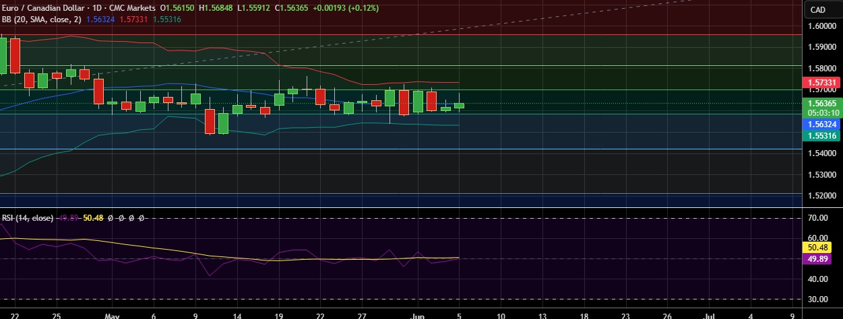The image size is (843, 319).
Task: Click the open value O1.56150
Action: point(175,8)
